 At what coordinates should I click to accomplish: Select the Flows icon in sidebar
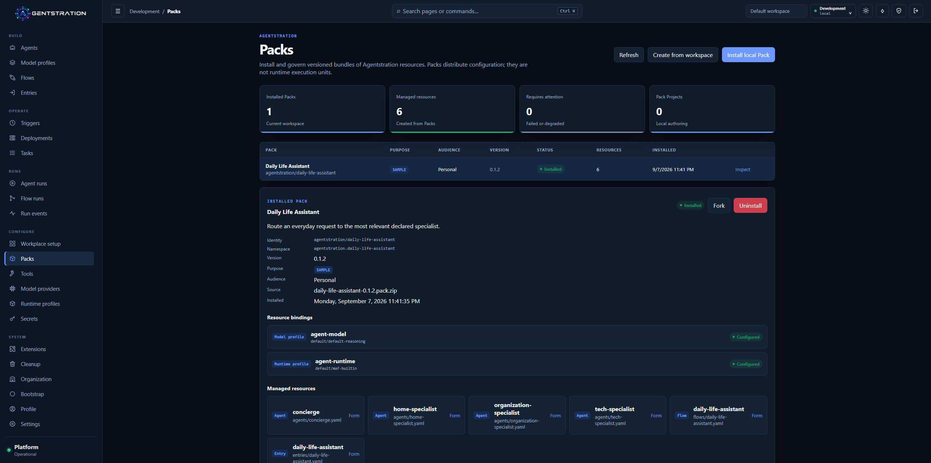point(12,78)
